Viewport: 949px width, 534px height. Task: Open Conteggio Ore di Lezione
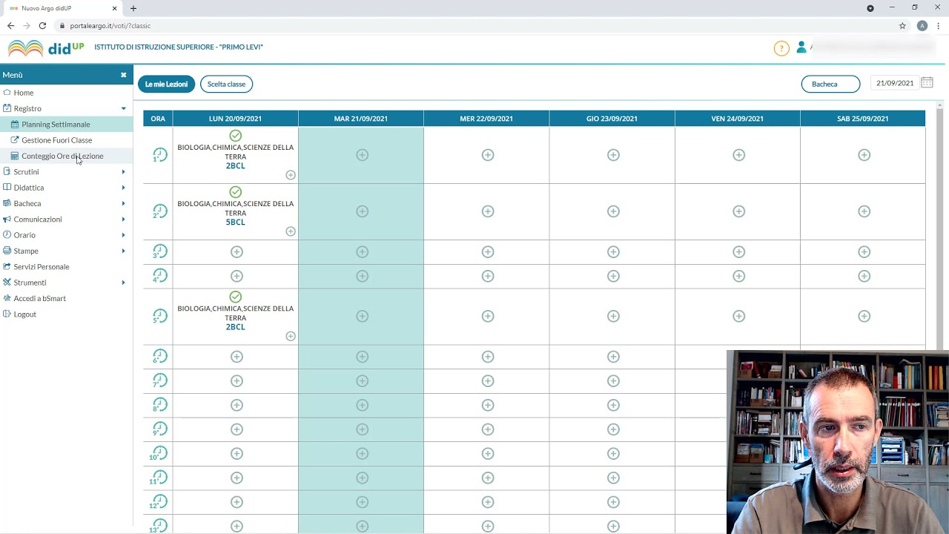point(62,156)
